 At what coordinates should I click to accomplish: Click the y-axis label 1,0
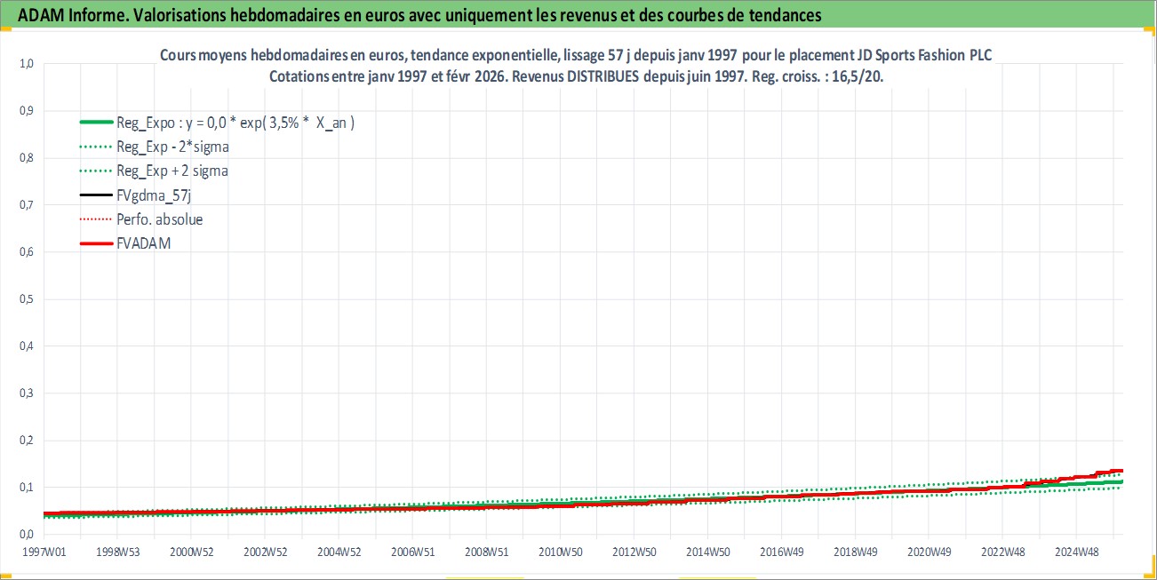point(26,65)
